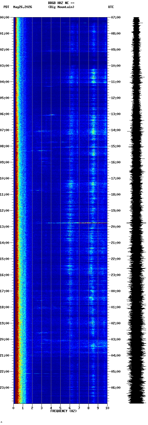The width and height of the screenshot is (148, 425).
Task: Select the '(Big Mountain)' subtitle
Action: [61, 7]
